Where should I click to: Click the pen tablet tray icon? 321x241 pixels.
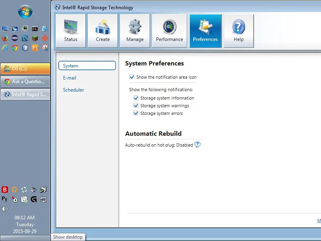[x=34, y=190]
